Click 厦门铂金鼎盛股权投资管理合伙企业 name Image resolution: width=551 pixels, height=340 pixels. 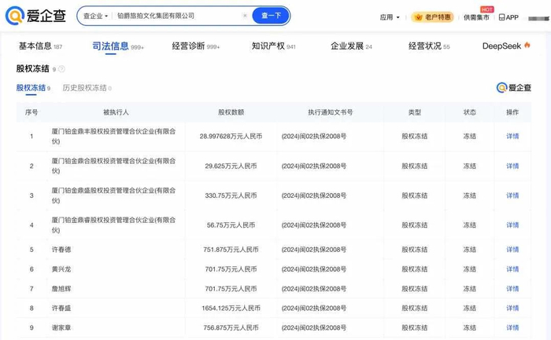coord(113,196)
